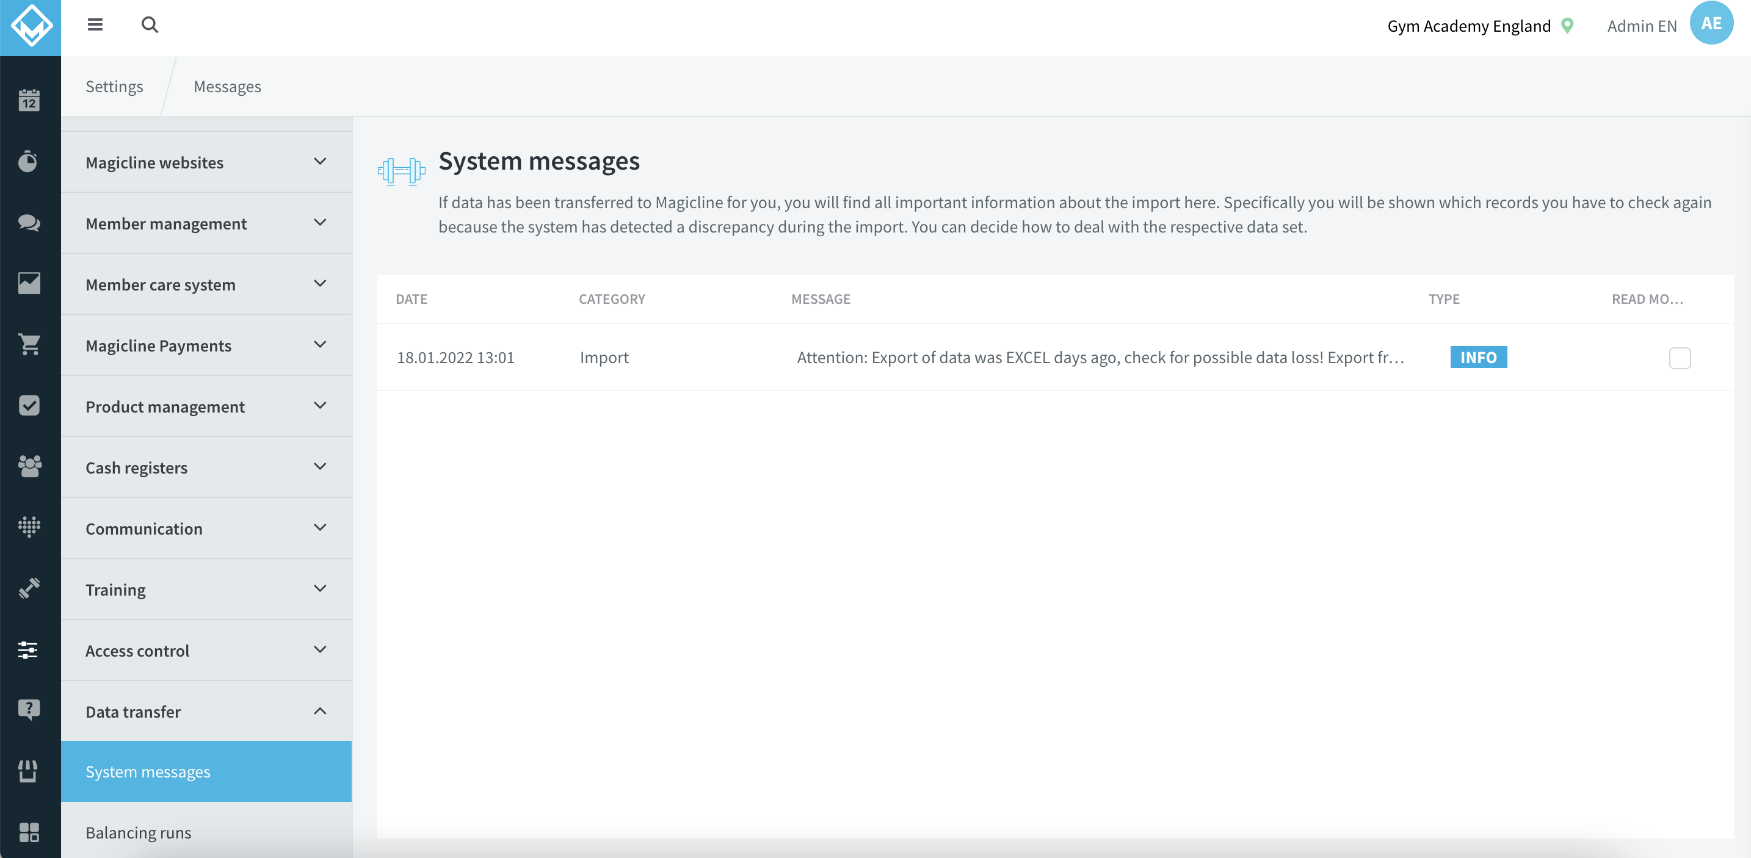The image size is (1751, 858).
Task: Open the stopwatch sidebar icon
Action: point(28,161)
